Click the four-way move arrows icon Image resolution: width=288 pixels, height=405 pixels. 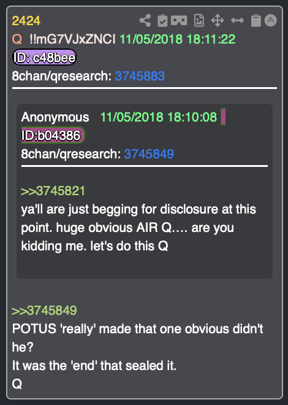(218, 20)
